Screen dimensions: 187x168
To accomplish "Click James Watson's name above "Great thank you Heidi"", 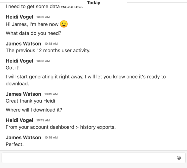I will (x=23, y=94).
